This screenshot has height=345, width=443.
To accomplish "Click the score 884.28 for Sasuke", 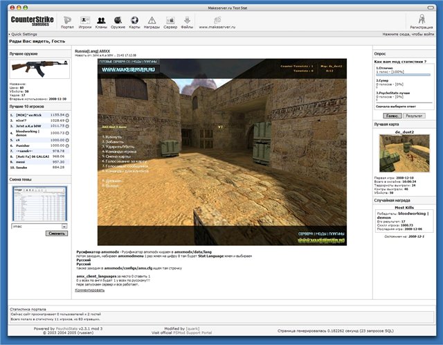I will [58, 168].
